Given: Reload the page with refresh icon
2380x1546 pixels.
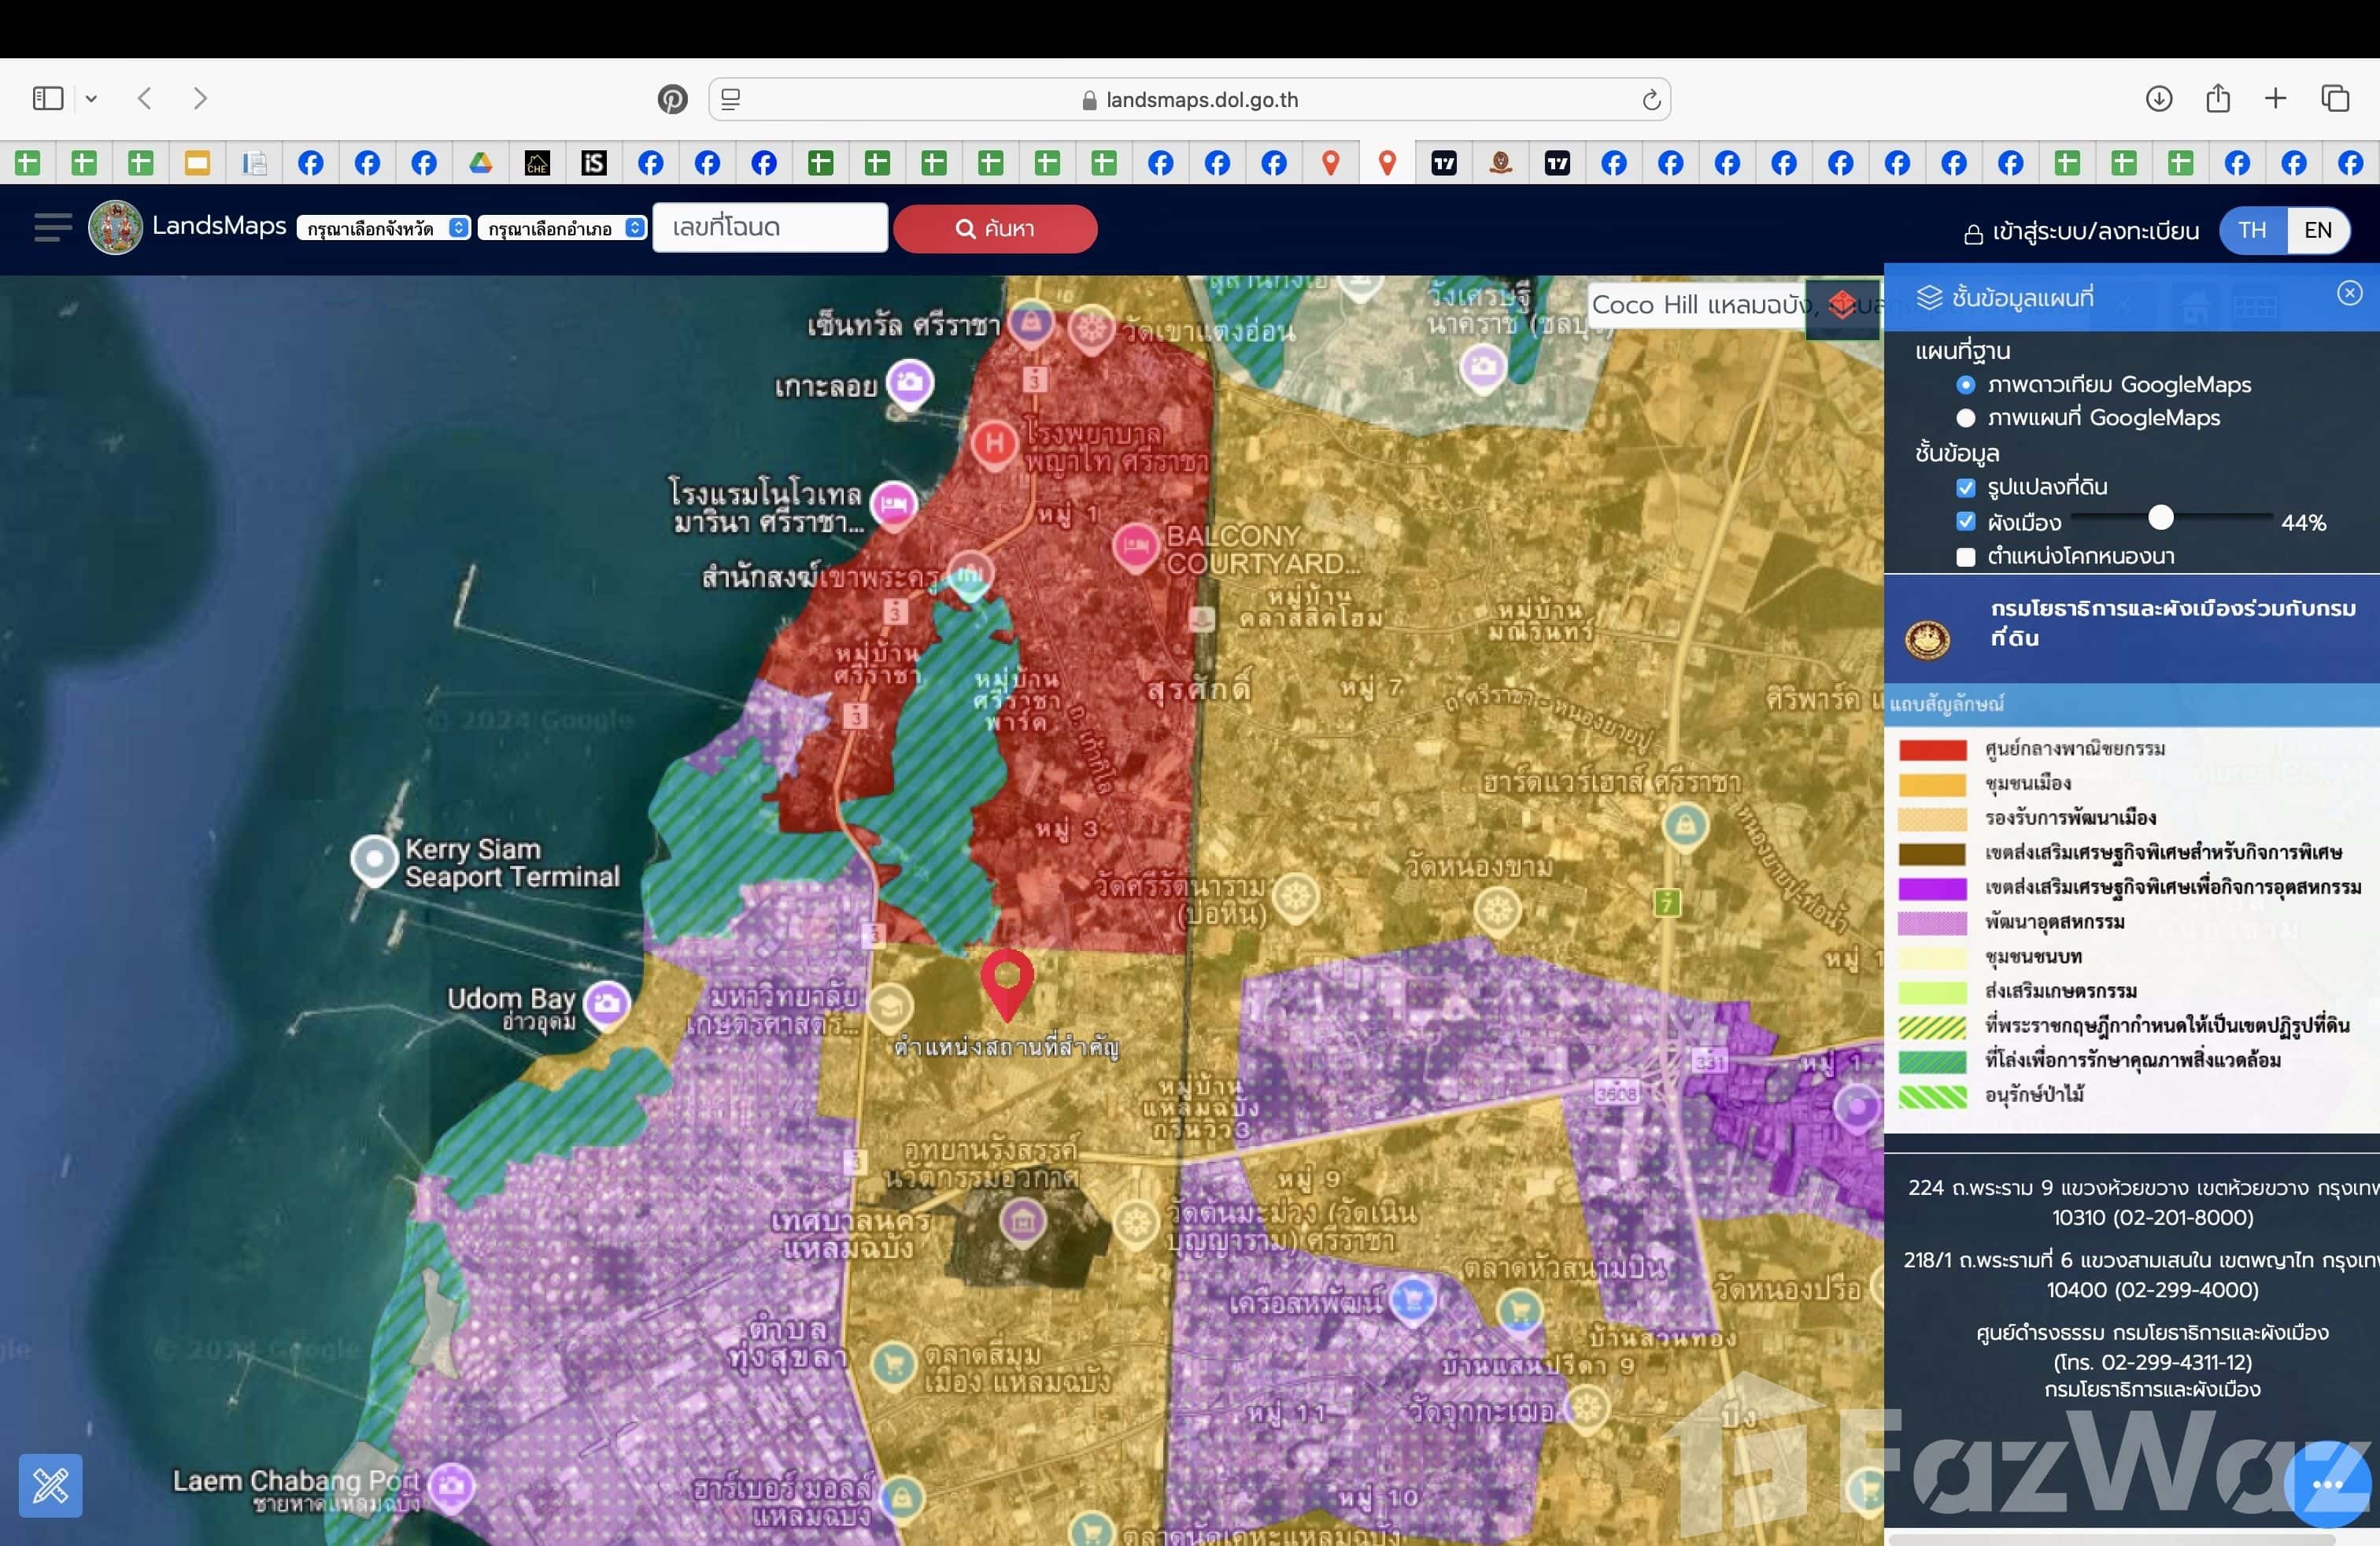Looking at the screenshot, I should coord(1650,100).
